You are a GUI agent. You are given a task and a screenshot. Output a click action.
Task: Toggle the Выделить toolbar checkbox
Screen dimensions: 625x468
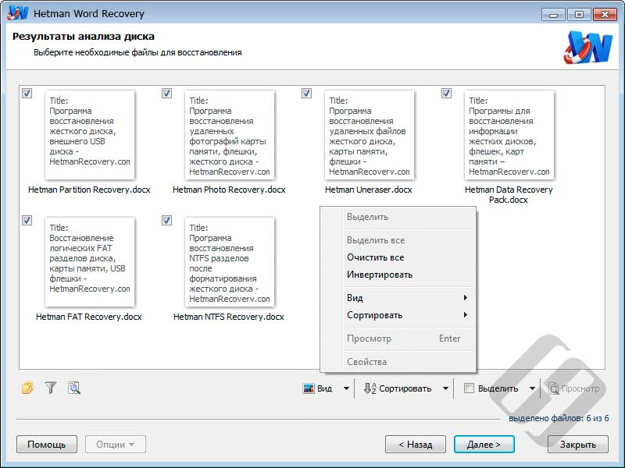(x=470, y=388)
